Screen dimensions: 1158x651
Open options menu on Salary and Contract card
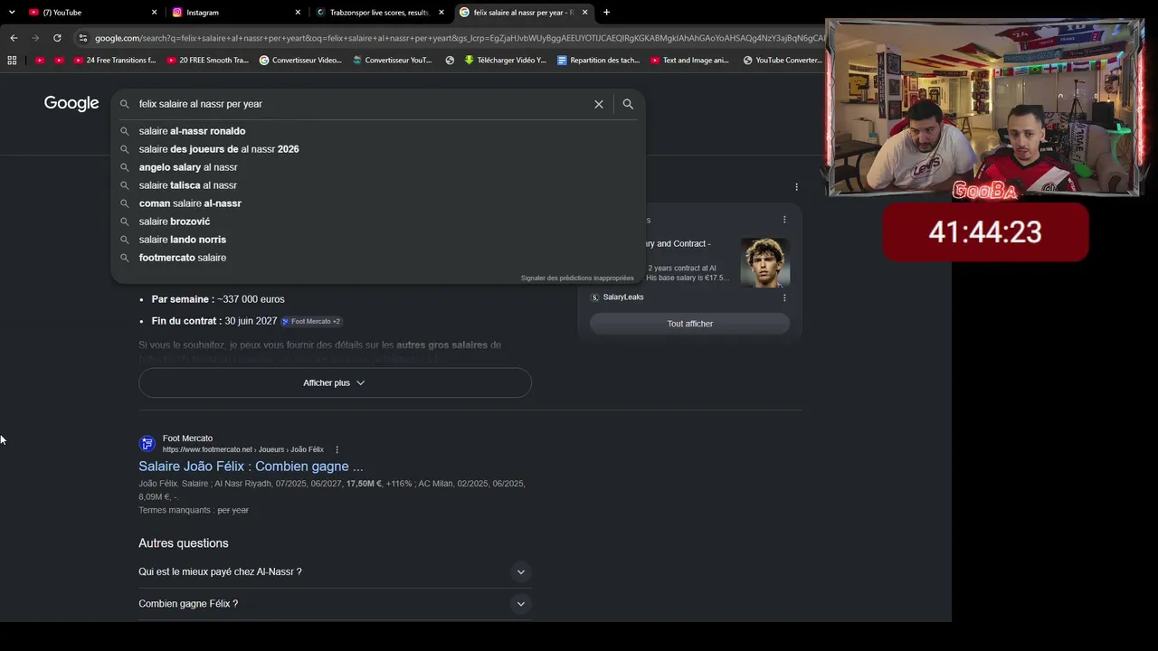click(x=784, y=220)
